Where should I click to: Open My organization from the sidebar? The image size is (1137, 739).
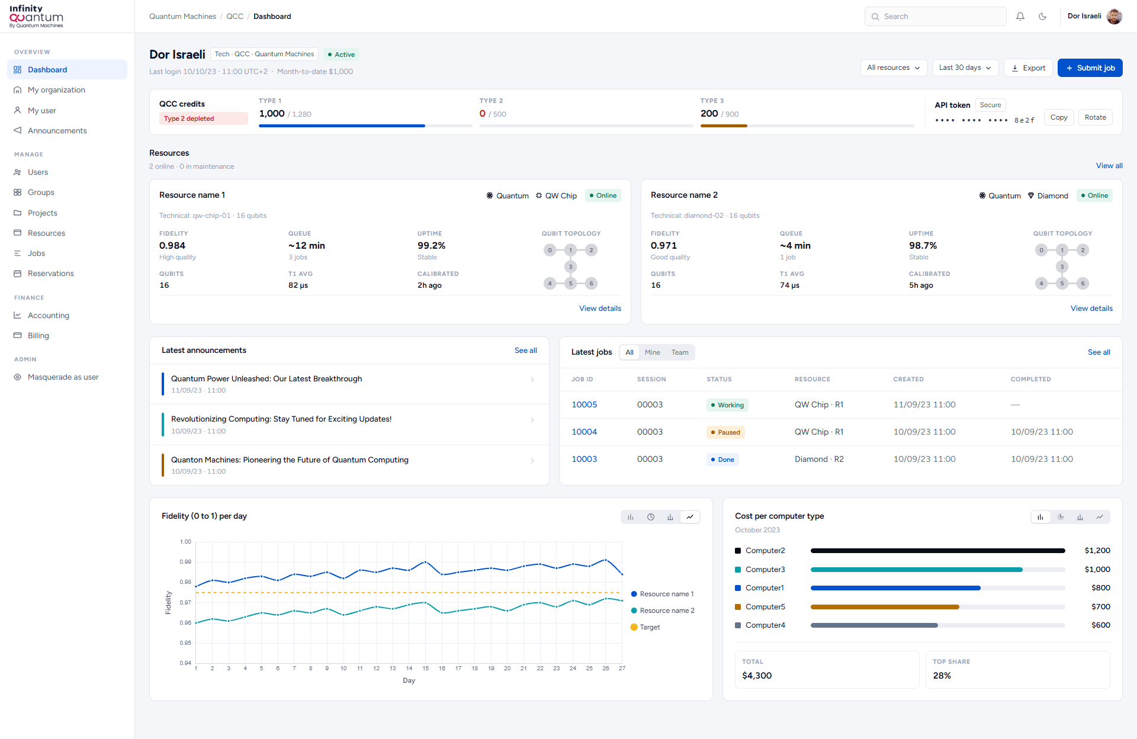point(67,90)
